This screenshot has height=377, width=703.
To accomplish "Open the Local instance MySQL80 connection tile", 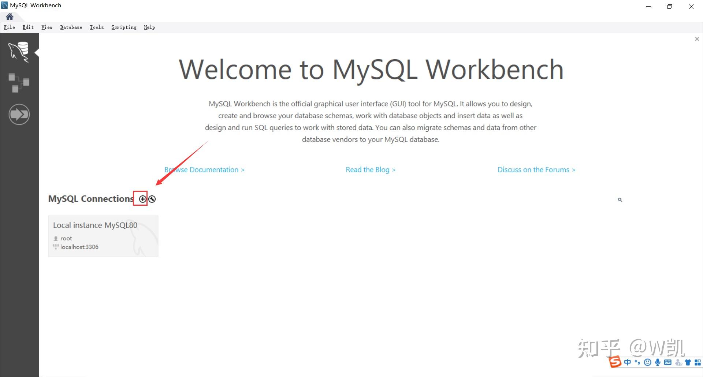I will (103, 236).
